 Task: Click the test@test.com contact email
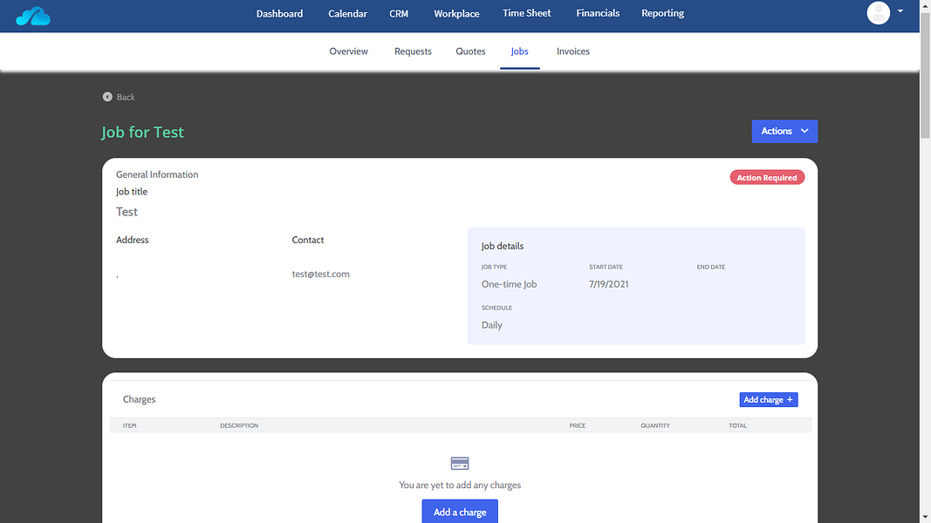point(320,274)
